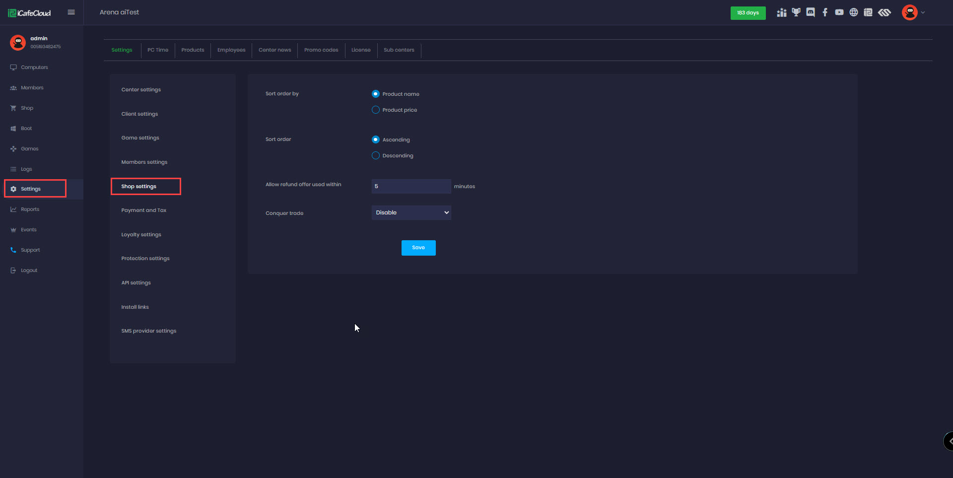Click the refund minutes input field
The width and height of the screenshot is (953, 478).
click(411, 186)
